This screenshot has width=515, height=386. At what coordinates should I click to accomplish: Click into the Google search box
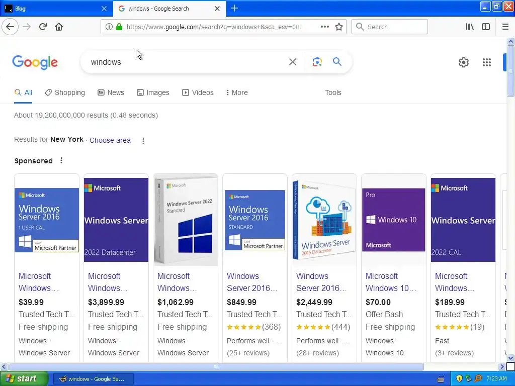187,62
